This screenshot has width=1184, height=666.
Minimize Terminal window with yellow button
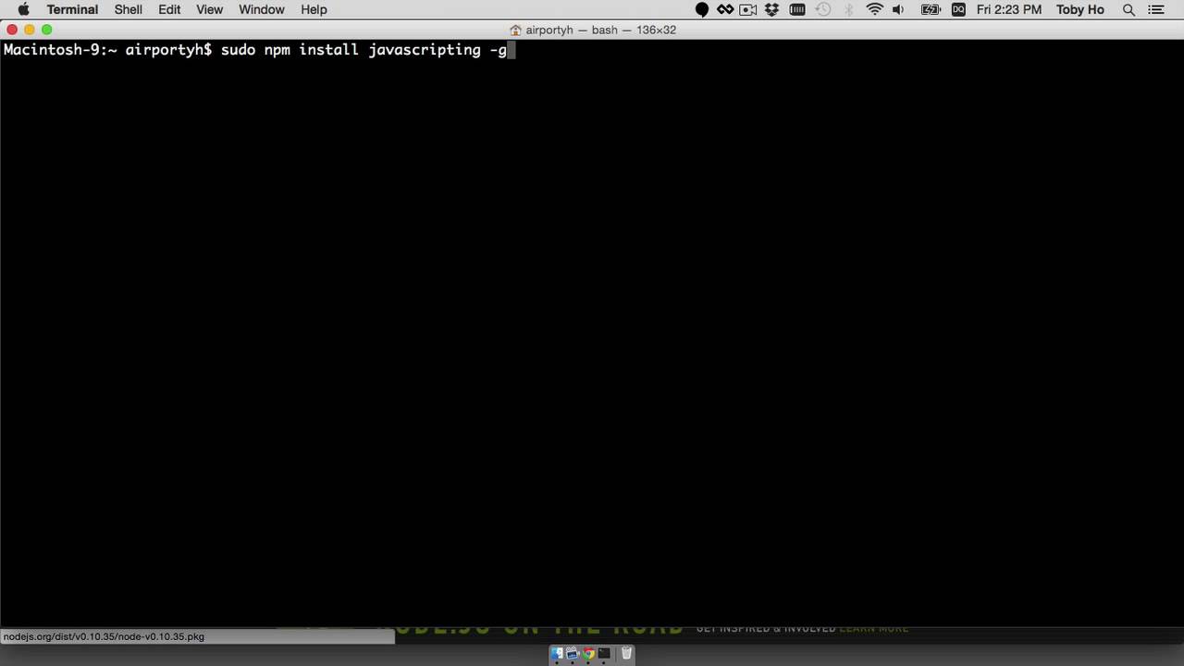[30, 30]
